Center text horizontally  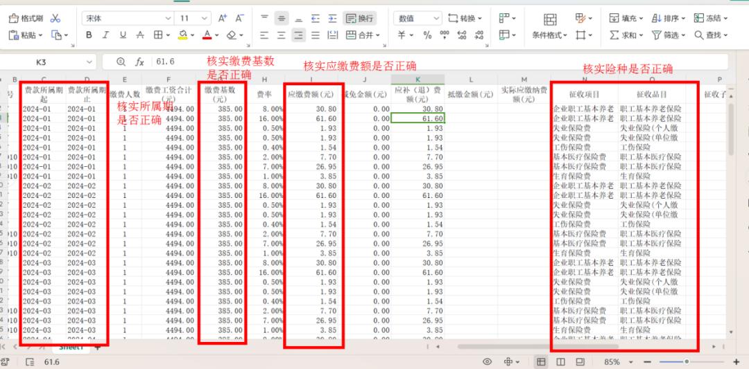pyautogui.click(x=282, y=35)
